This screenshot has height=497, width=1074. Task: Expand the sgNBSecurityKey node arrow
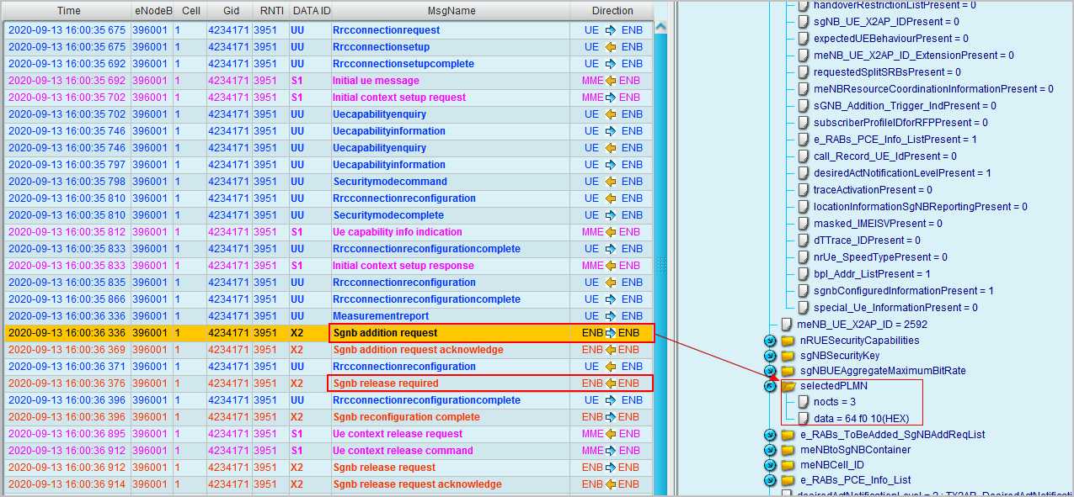click(x=770, y=356)
